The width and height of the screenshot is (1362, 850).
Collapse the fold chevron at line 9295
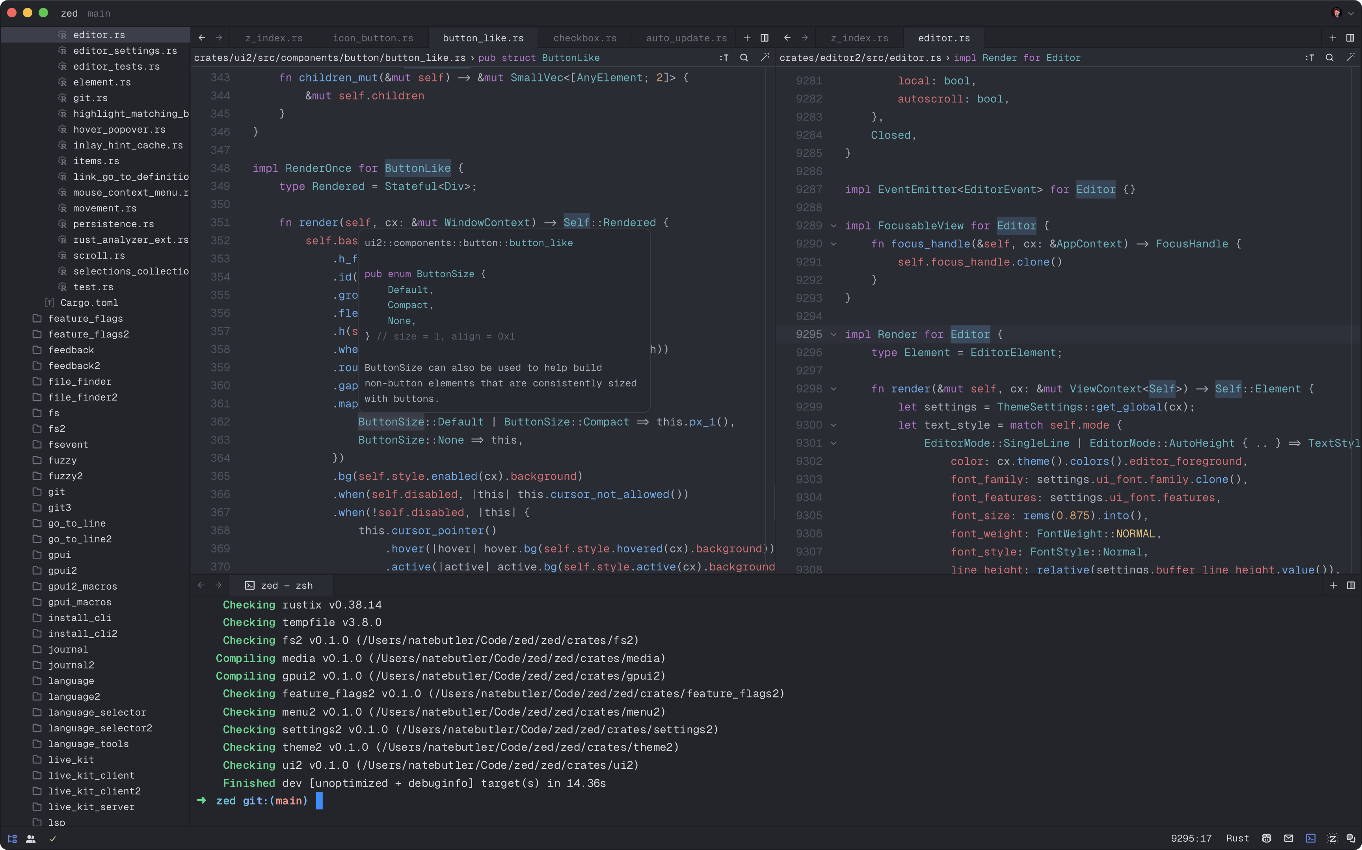coord(834,334)
